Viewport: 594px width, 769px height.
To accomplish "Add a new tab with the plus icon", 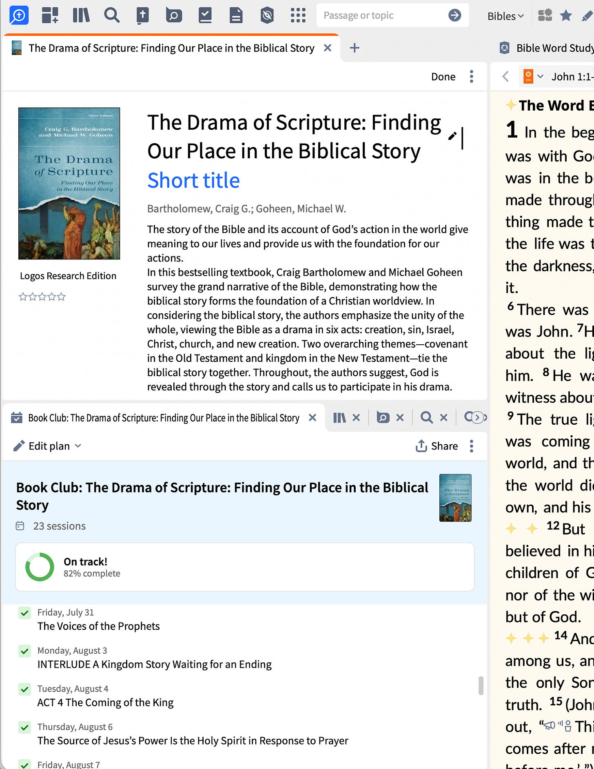I will 355,48.
